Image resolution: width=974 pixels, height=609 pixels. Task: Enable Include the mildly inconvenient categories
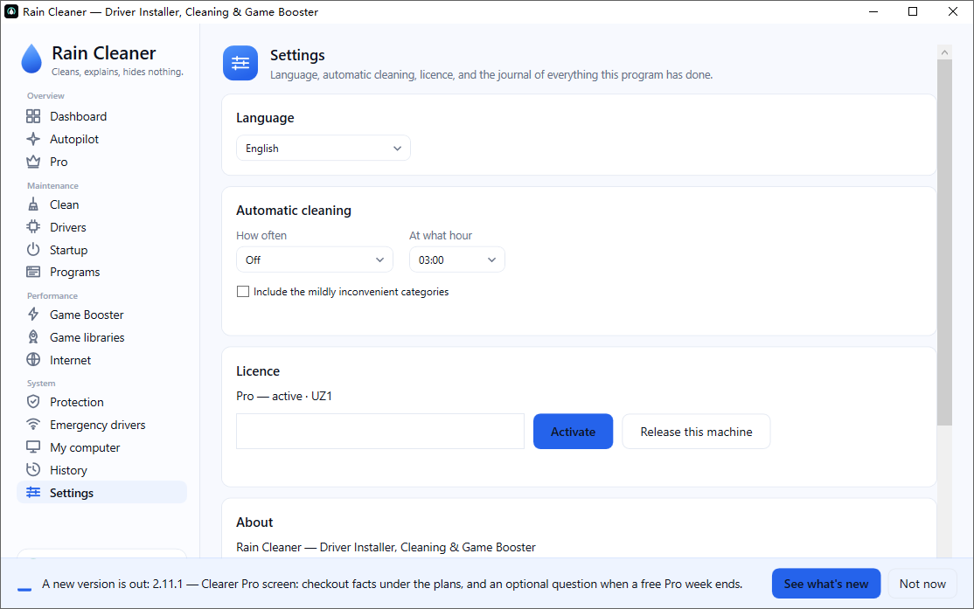click(x=243, y=292)
